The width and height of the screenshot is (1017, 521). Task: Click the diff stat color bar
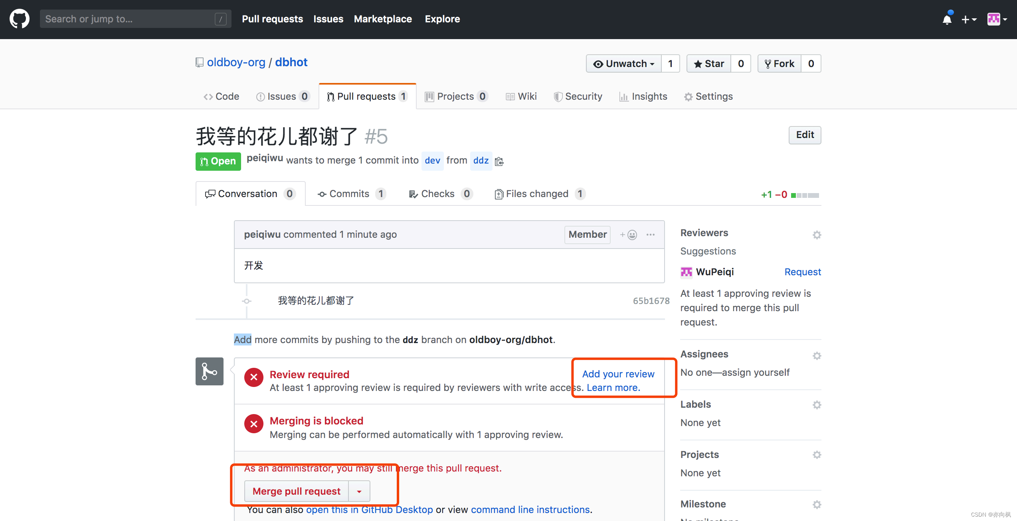(x=805, y=195)
